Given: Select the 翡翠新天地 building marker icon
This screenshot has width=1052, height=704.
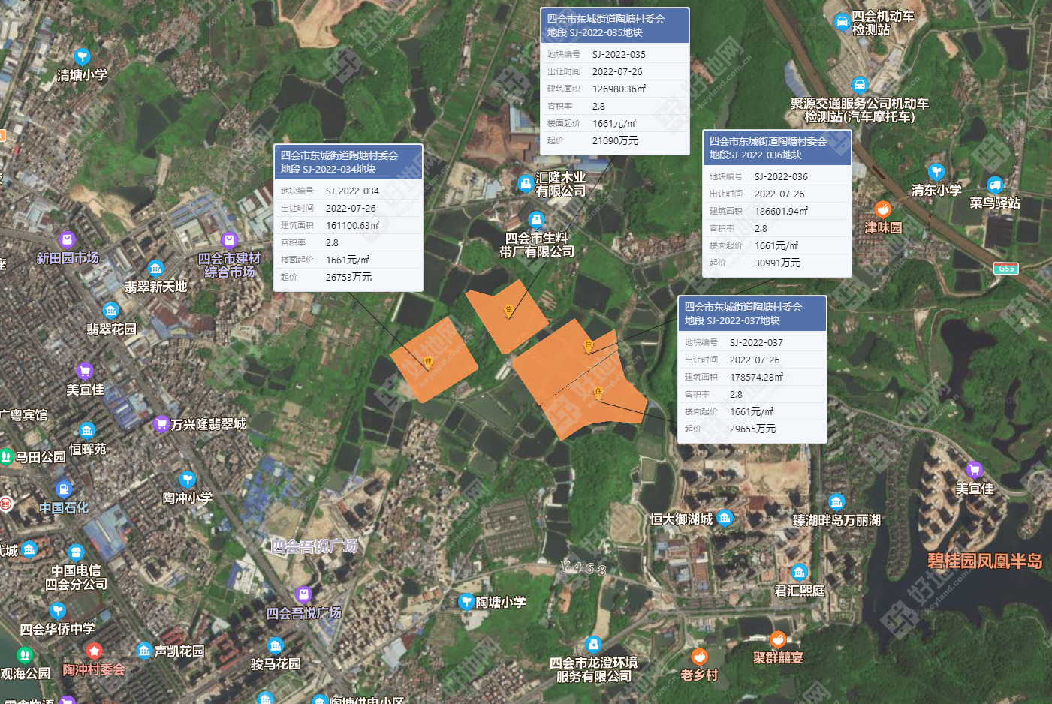Looking at the screenshot, I should (x=155, y=269).
